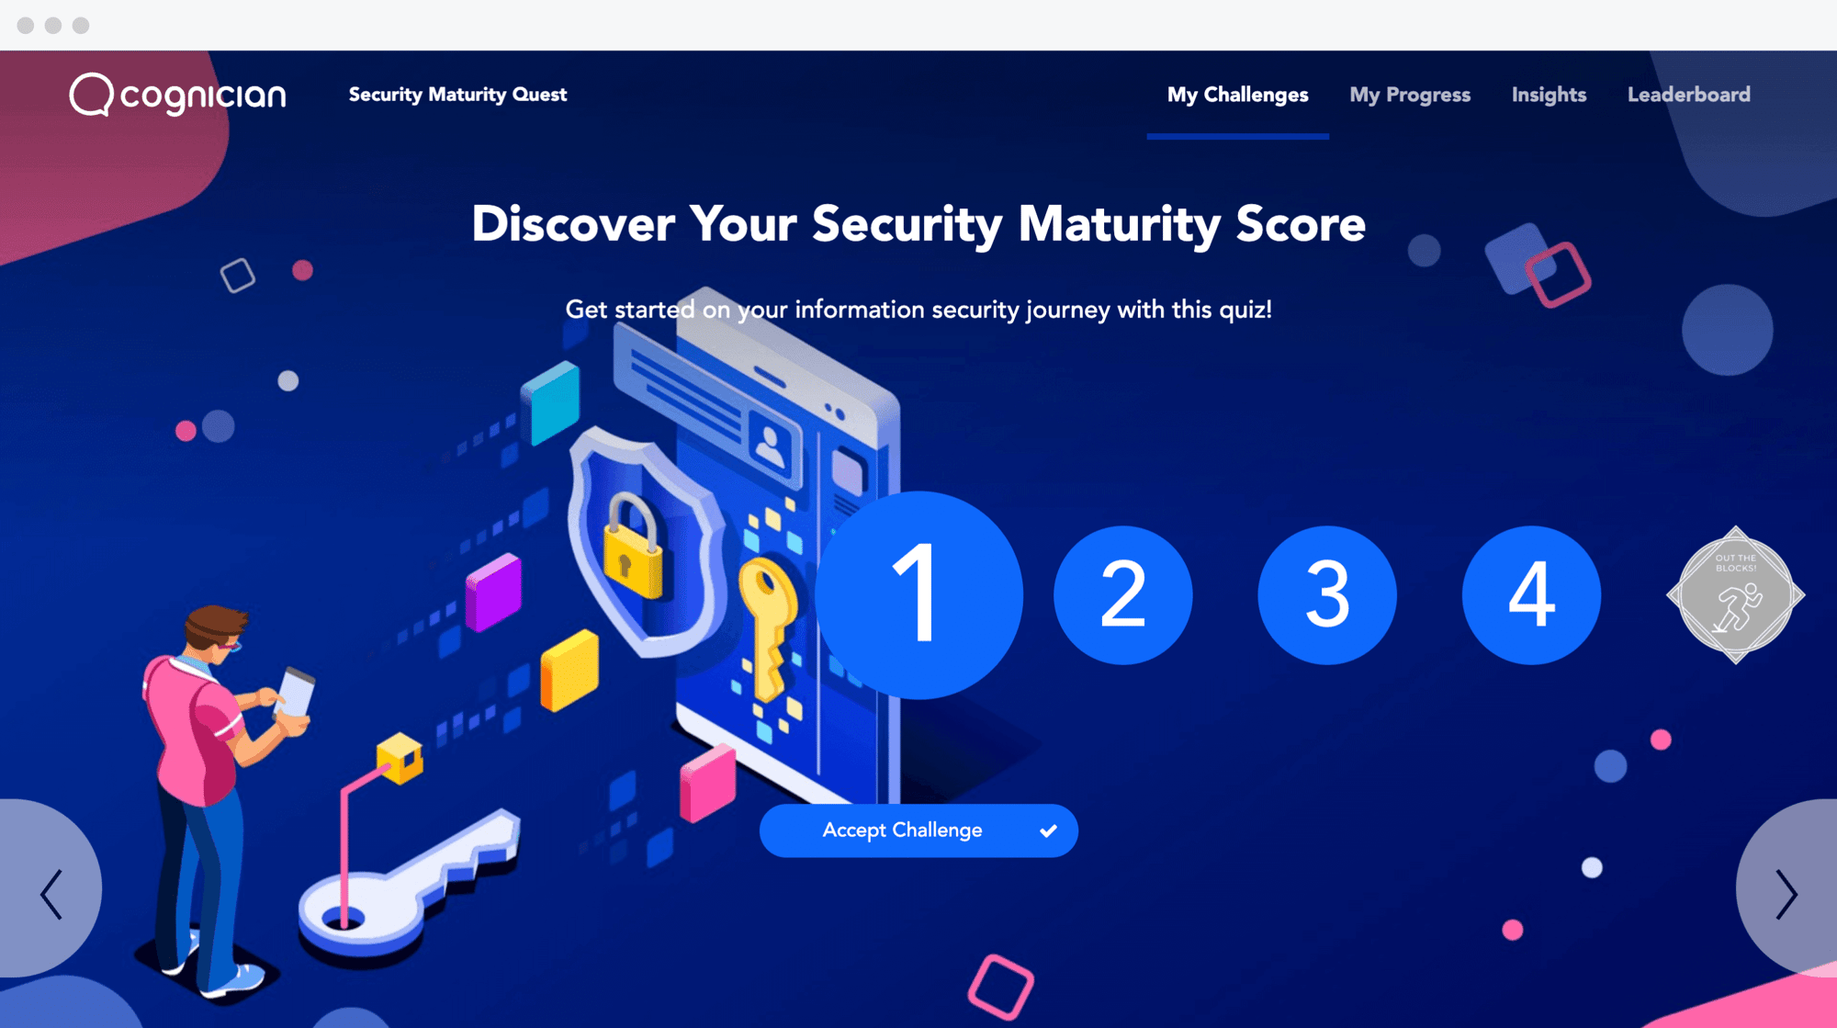Click the Accept Challenge button

pyautogui.click(x=918, y=830)
